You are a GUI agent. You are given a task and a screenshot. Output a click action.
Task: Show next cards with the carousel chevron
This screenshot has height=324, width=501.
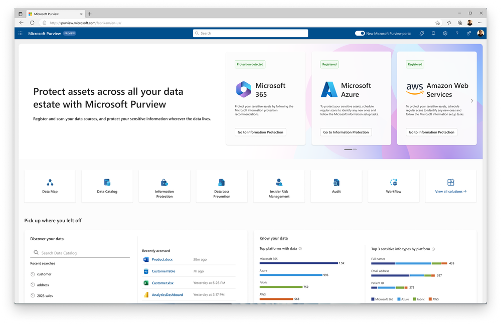[472, 101]
